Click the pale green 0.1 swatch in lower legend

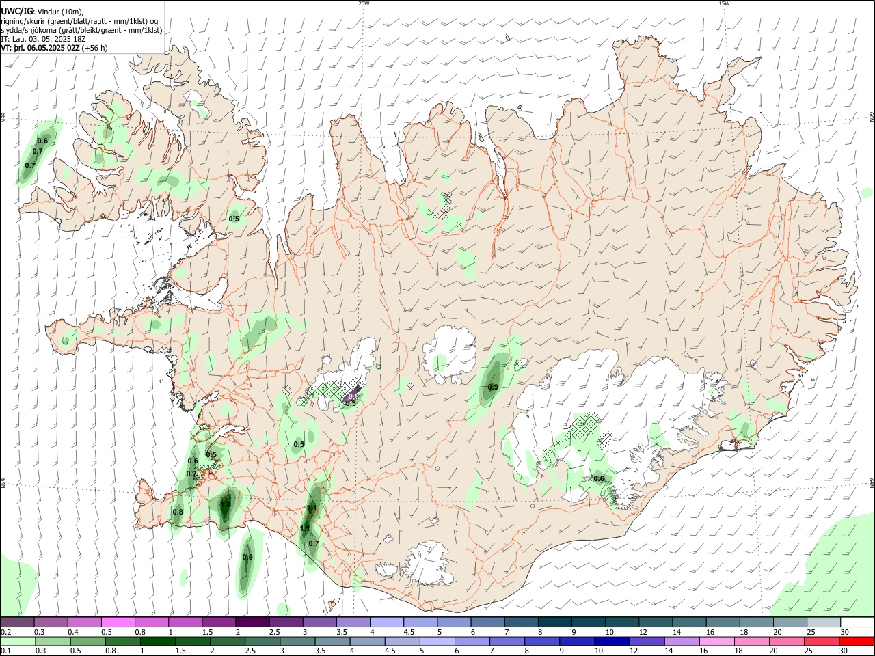coord(17,642)
